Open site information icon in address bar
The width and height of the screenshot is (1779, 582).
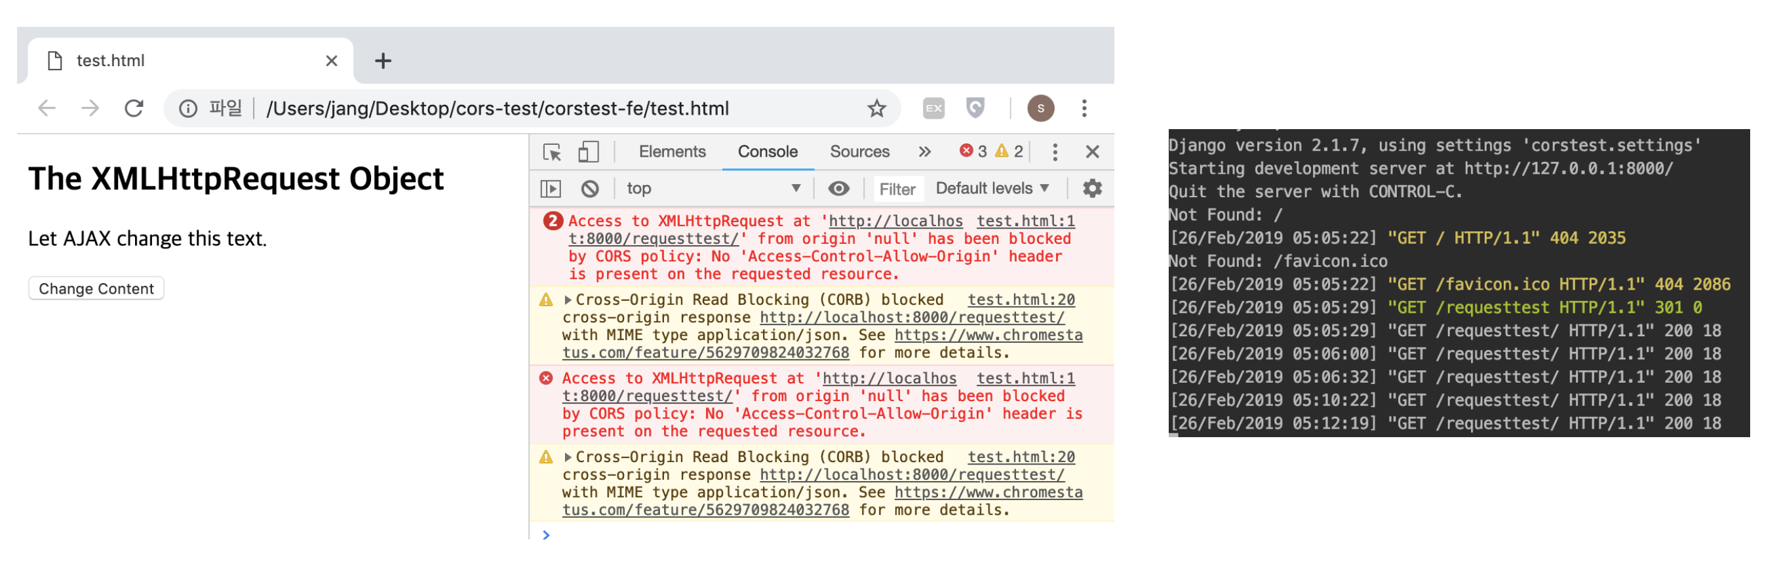[x=188, y=108]
